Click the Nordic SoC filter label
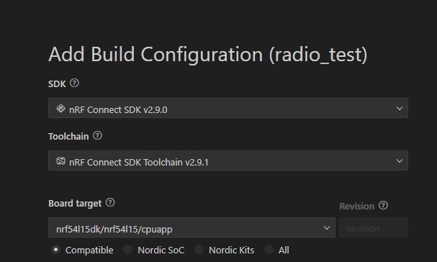437x262 pixels. pyautogui.click(x=161, y=250)
